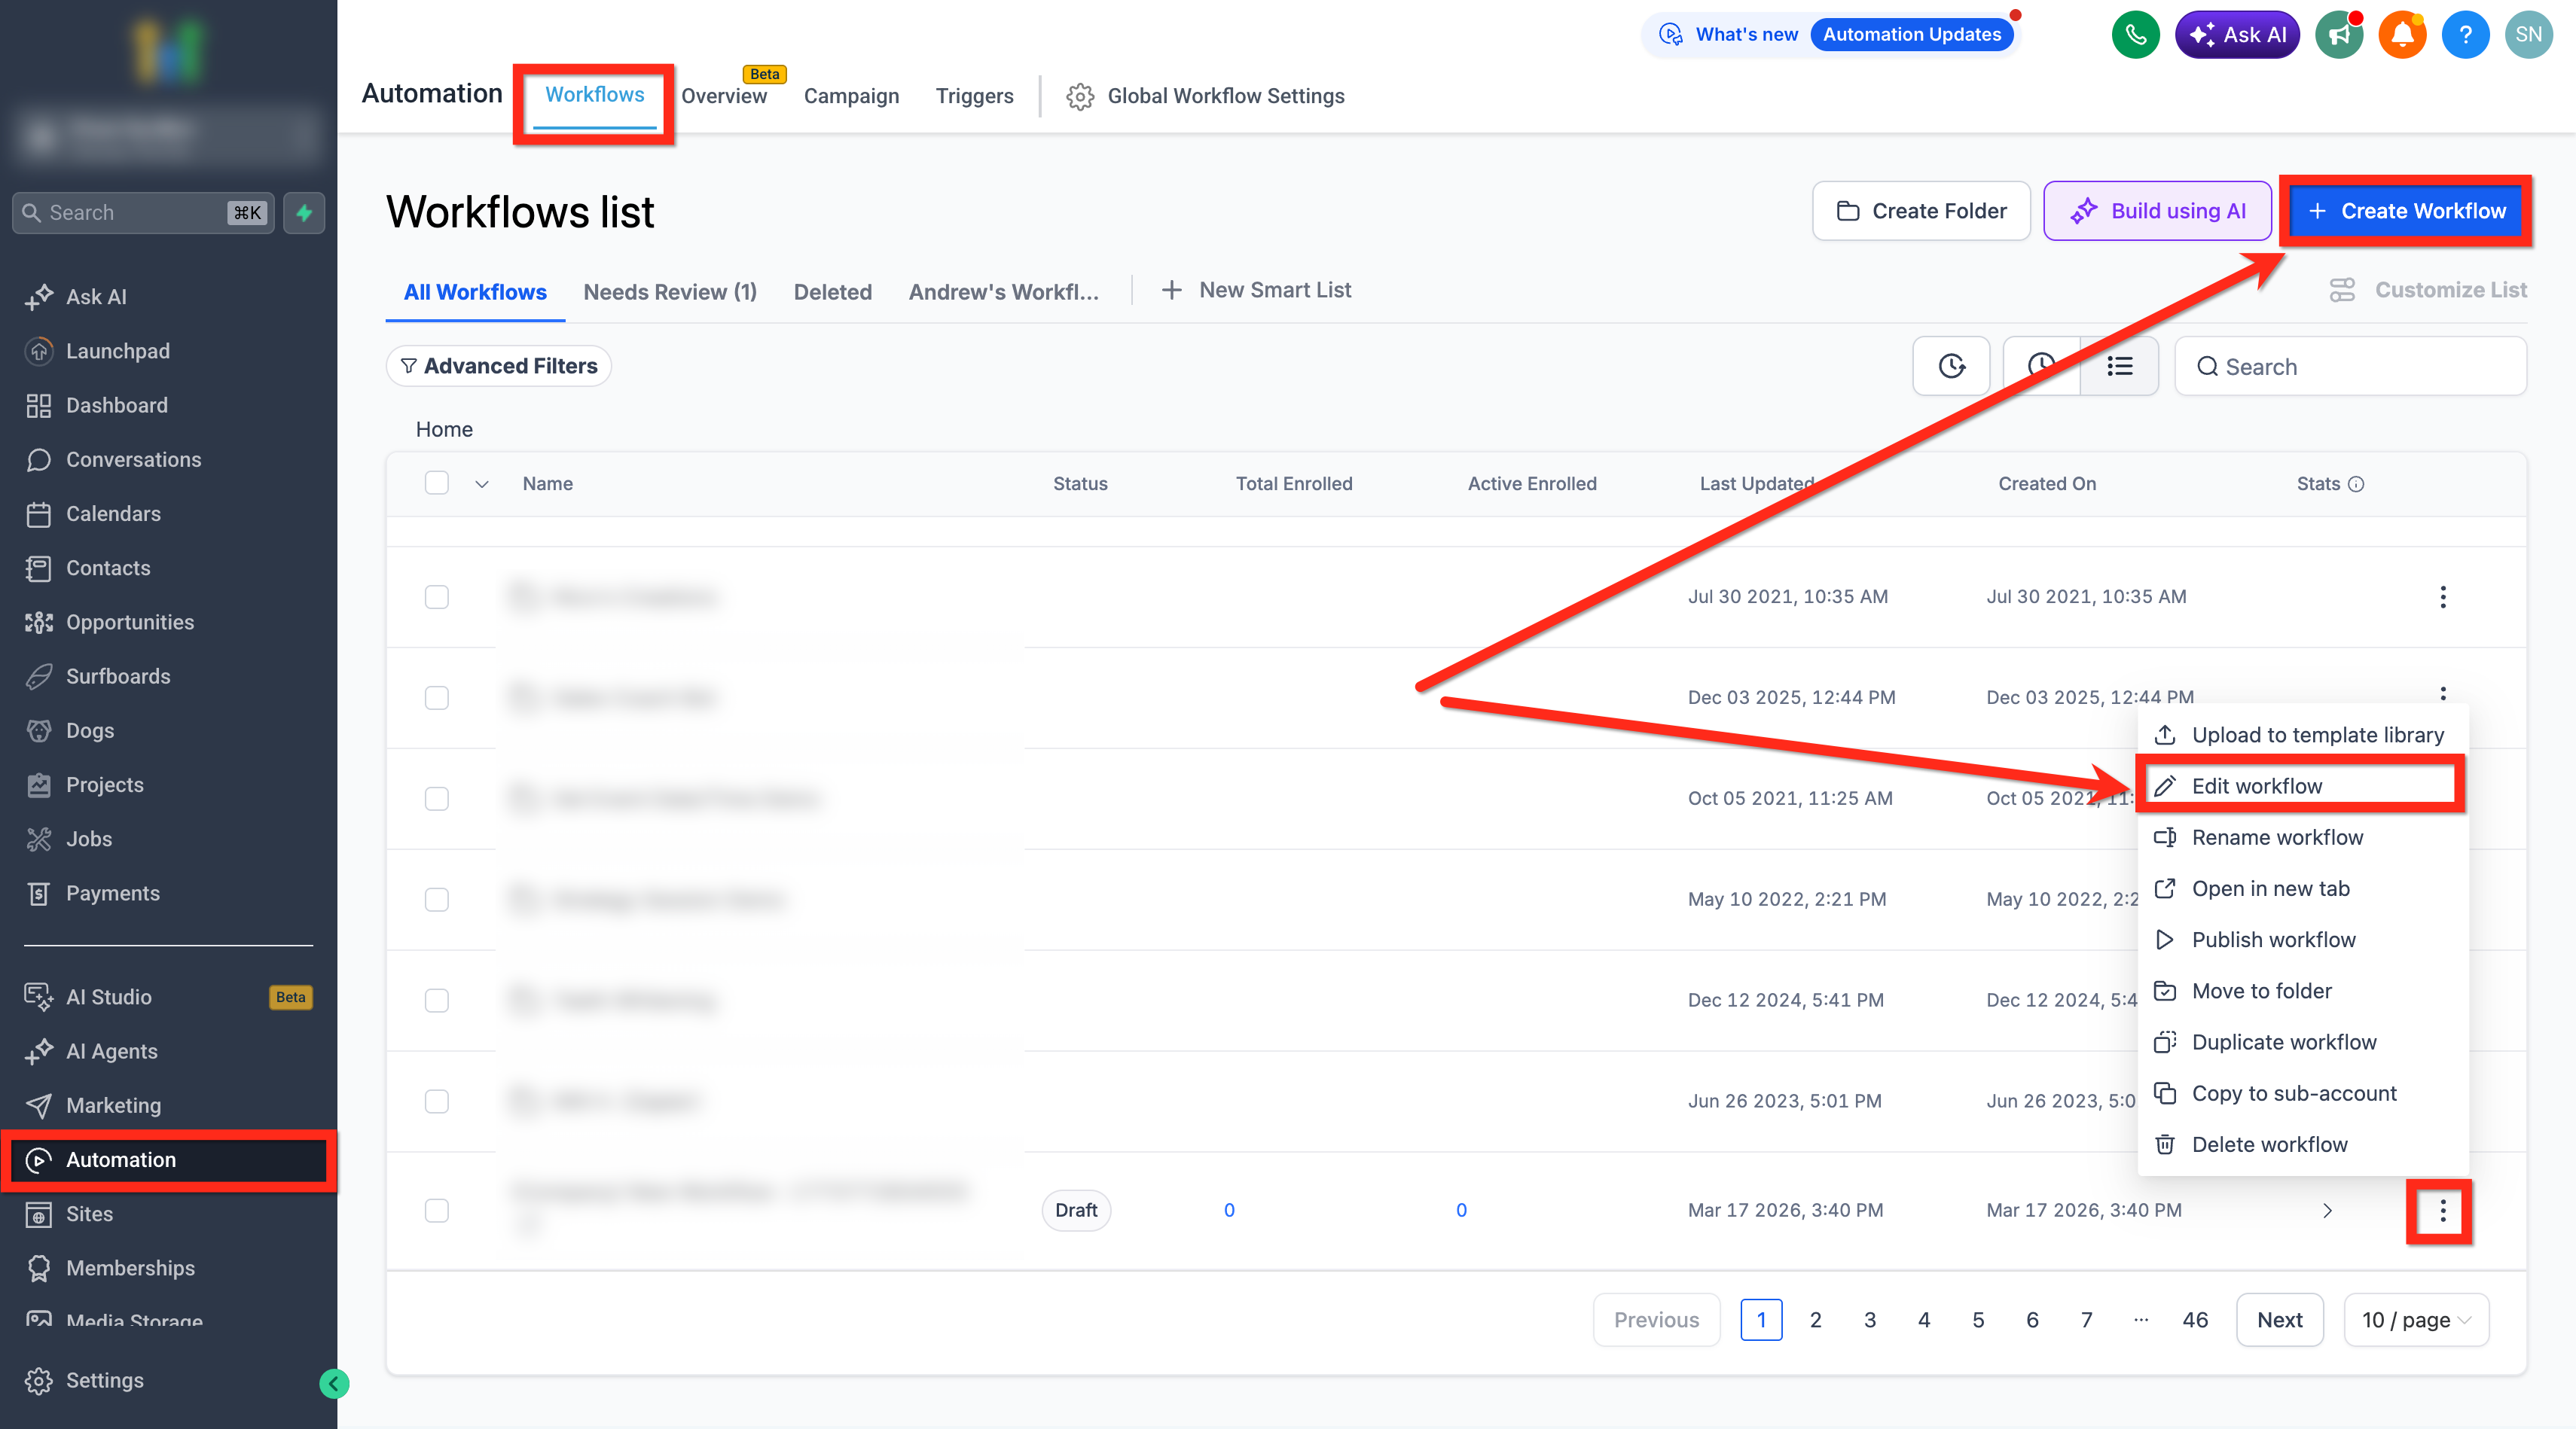The height and width of the screenshot is (1429, 2576).
Task: Click the green lightning quick-action icon
Action: [304, 213]
